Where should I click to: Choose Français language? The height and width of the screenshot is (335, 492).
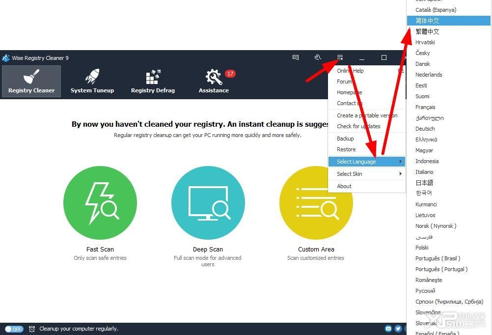pos(449,107)
